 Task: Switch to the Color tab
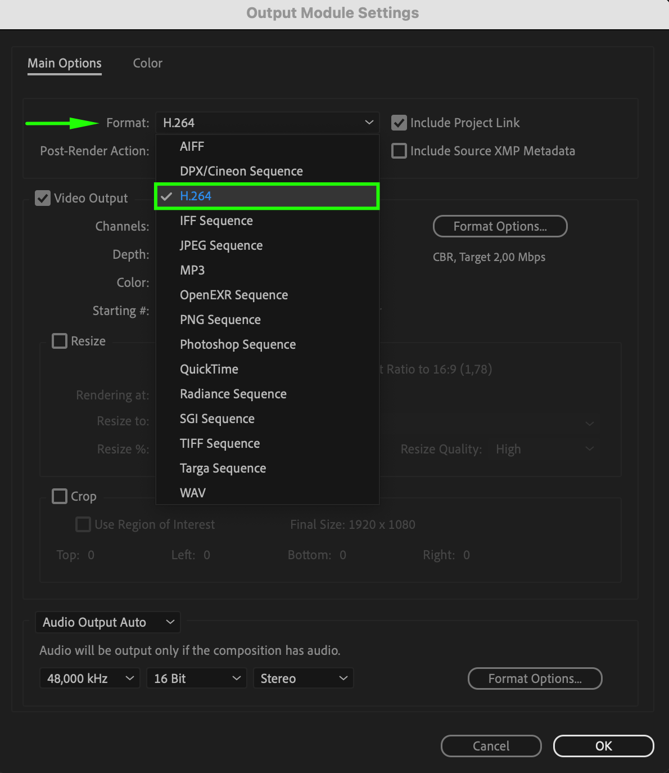[x=147, y=63]
